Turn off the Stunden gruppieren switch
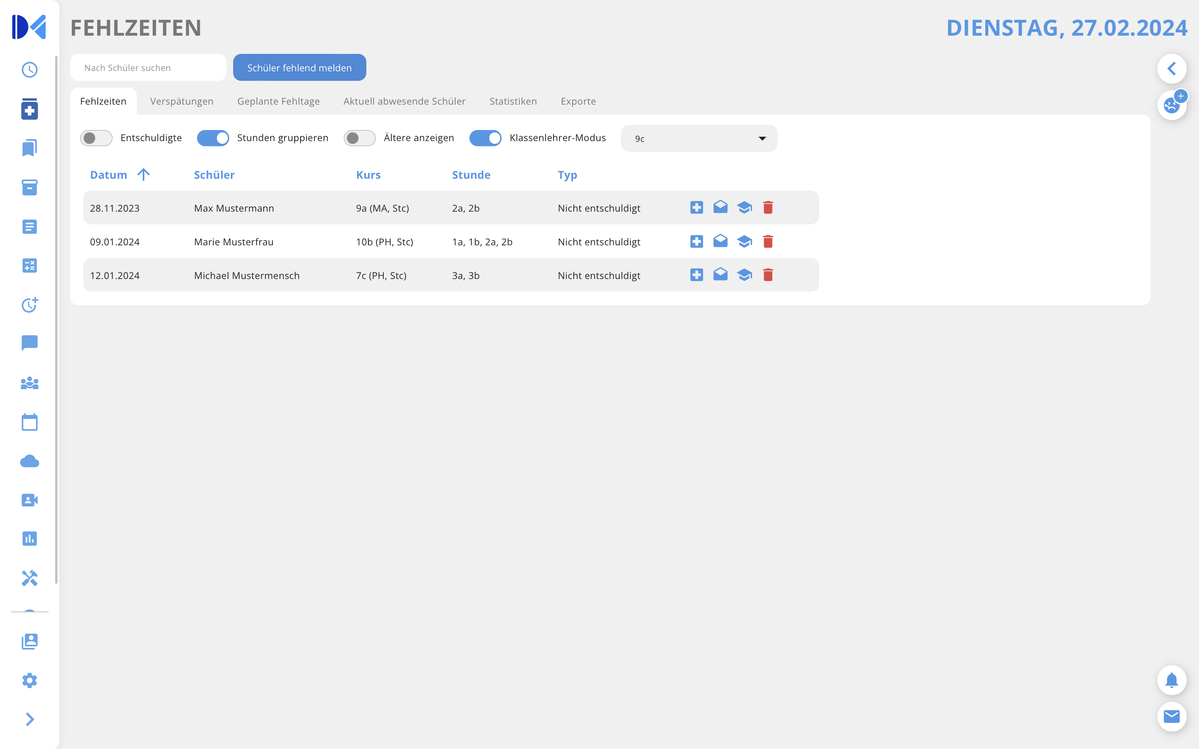1199x749 pixels. [213, 138]
